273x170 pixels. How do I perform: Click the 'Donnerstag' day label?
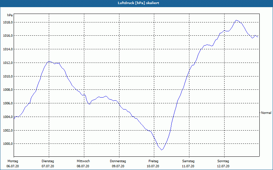118,161
